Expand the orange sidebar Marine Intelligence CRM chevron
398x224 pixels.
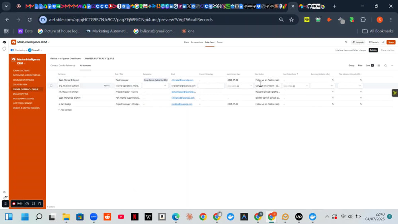(25, 63)
